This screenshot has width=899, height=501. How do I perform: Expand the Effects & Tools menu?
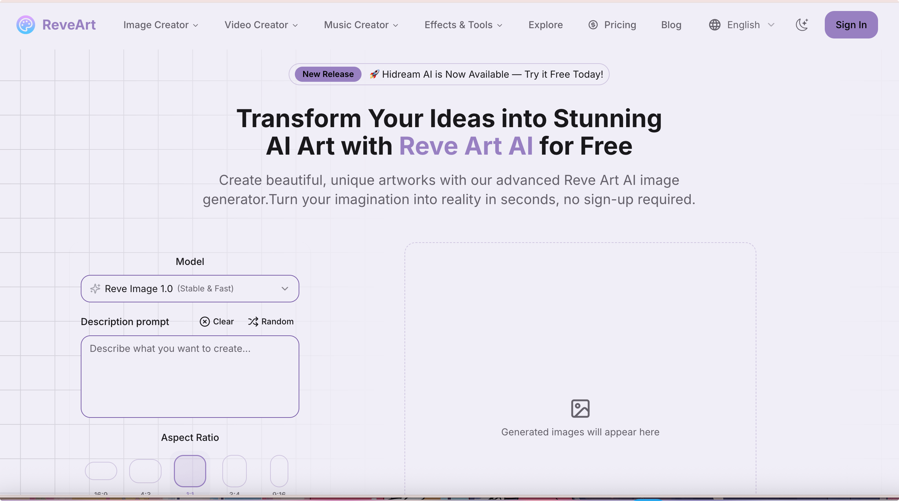coord(463,25)
